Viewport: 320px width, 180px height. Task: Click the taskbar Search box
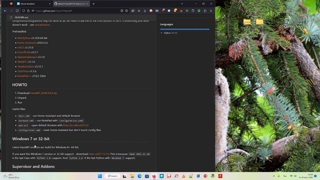[112, 176]
